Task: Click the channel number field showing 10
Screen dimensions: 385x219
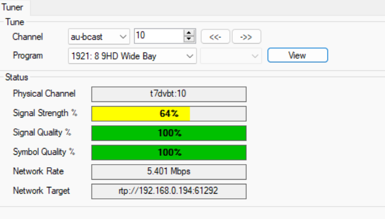Action: (x=158, y=36)
